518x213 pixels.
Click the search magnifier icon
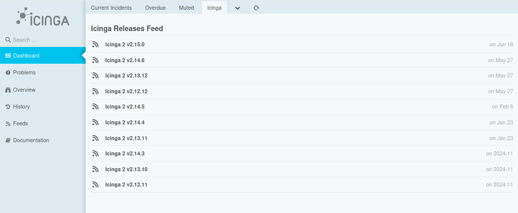(x=8, y=40)
